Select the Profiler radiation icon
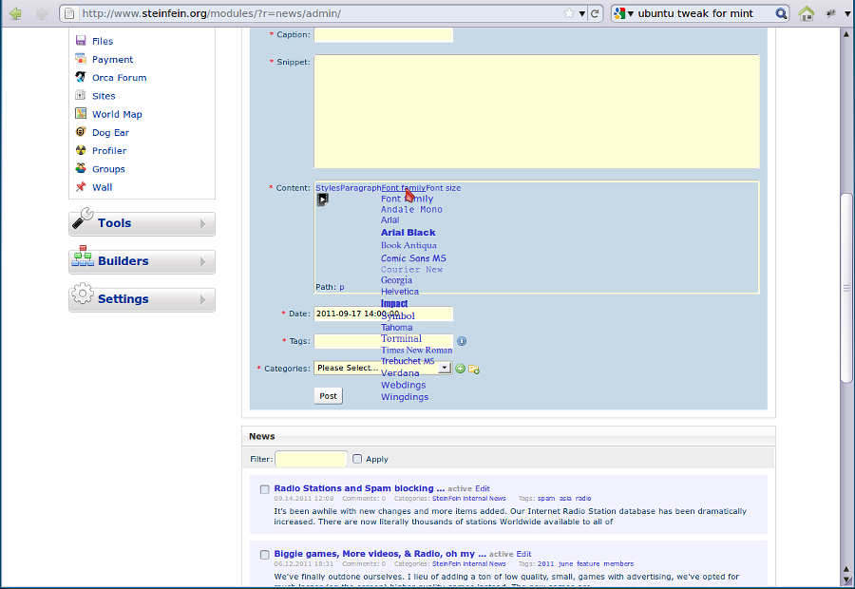 (82, 151)
